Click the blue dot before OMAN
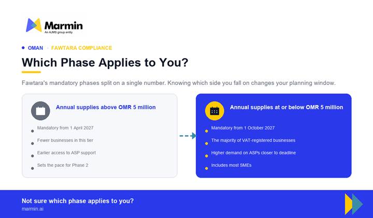Screen dimensions: 373x218 point(23,48)
